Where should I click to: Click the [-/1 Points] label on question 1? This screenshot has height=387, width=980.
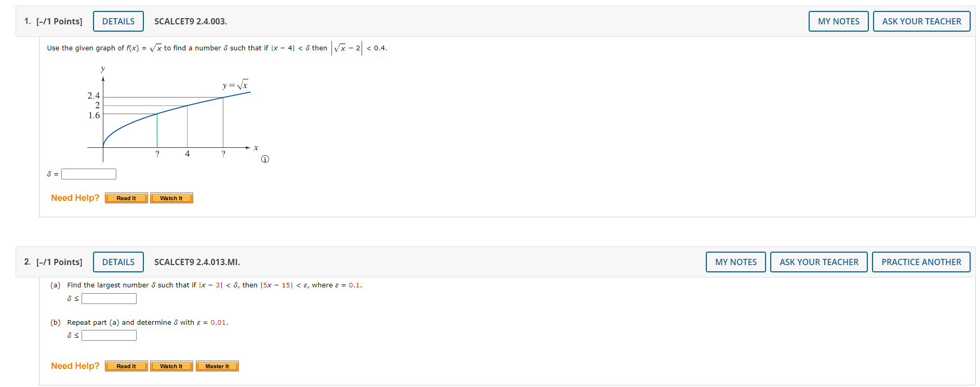tap(59, 21)
